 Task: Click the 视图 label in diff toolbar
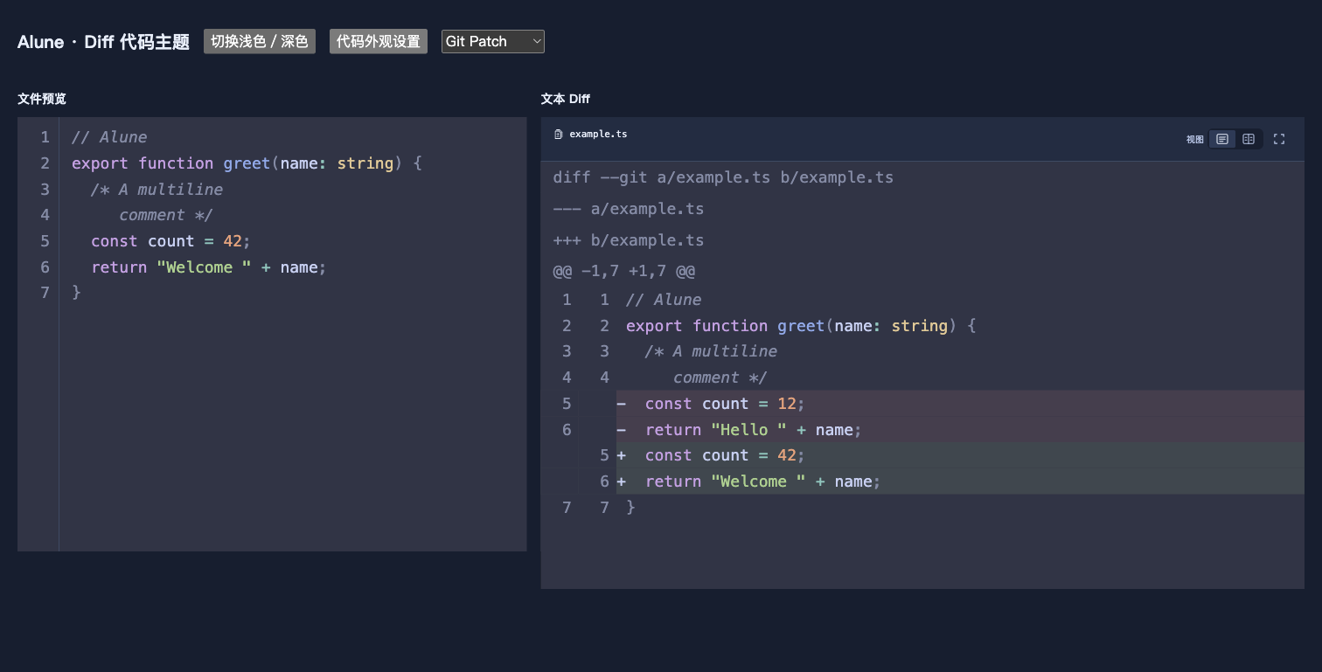1194,139
